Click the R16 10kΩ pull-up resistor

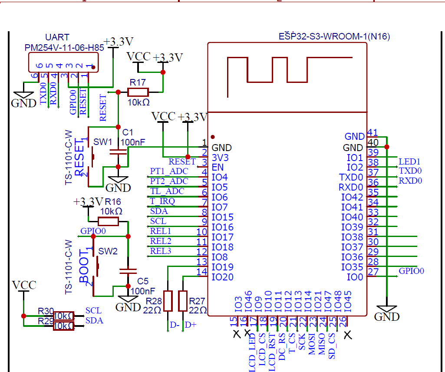[x=109, y=221]
